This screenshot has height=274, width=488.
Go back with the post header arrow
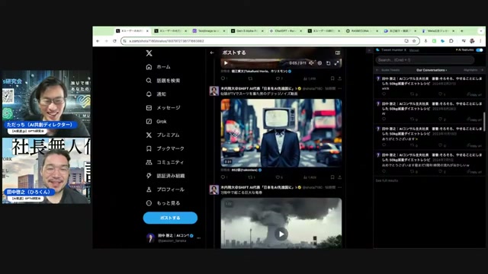tap(212, 53)
